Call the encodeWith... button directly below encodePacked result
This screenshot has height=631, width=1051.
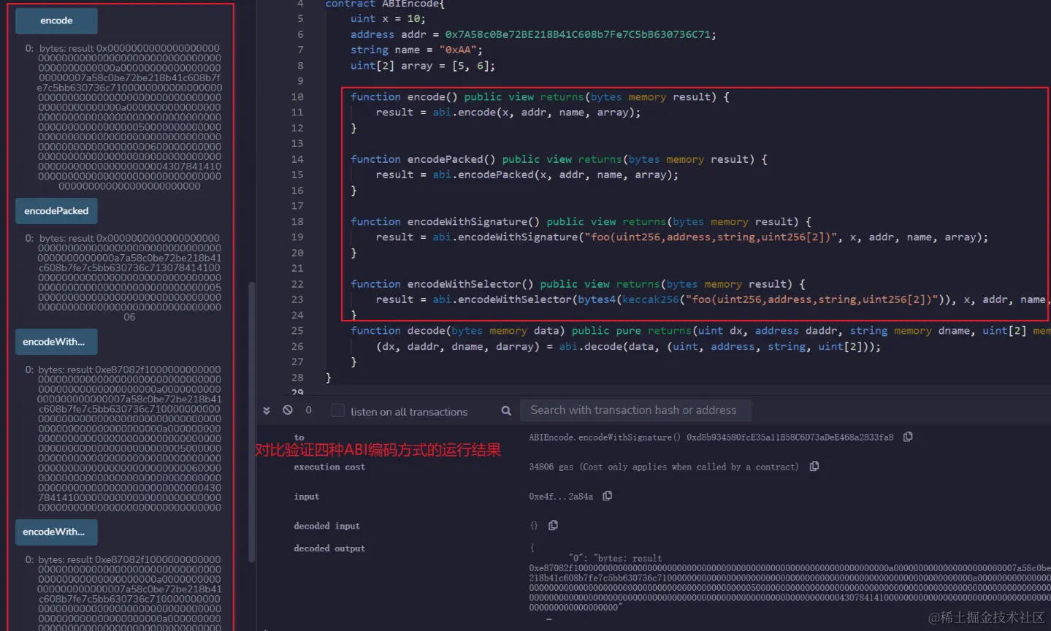click(56, 342)
